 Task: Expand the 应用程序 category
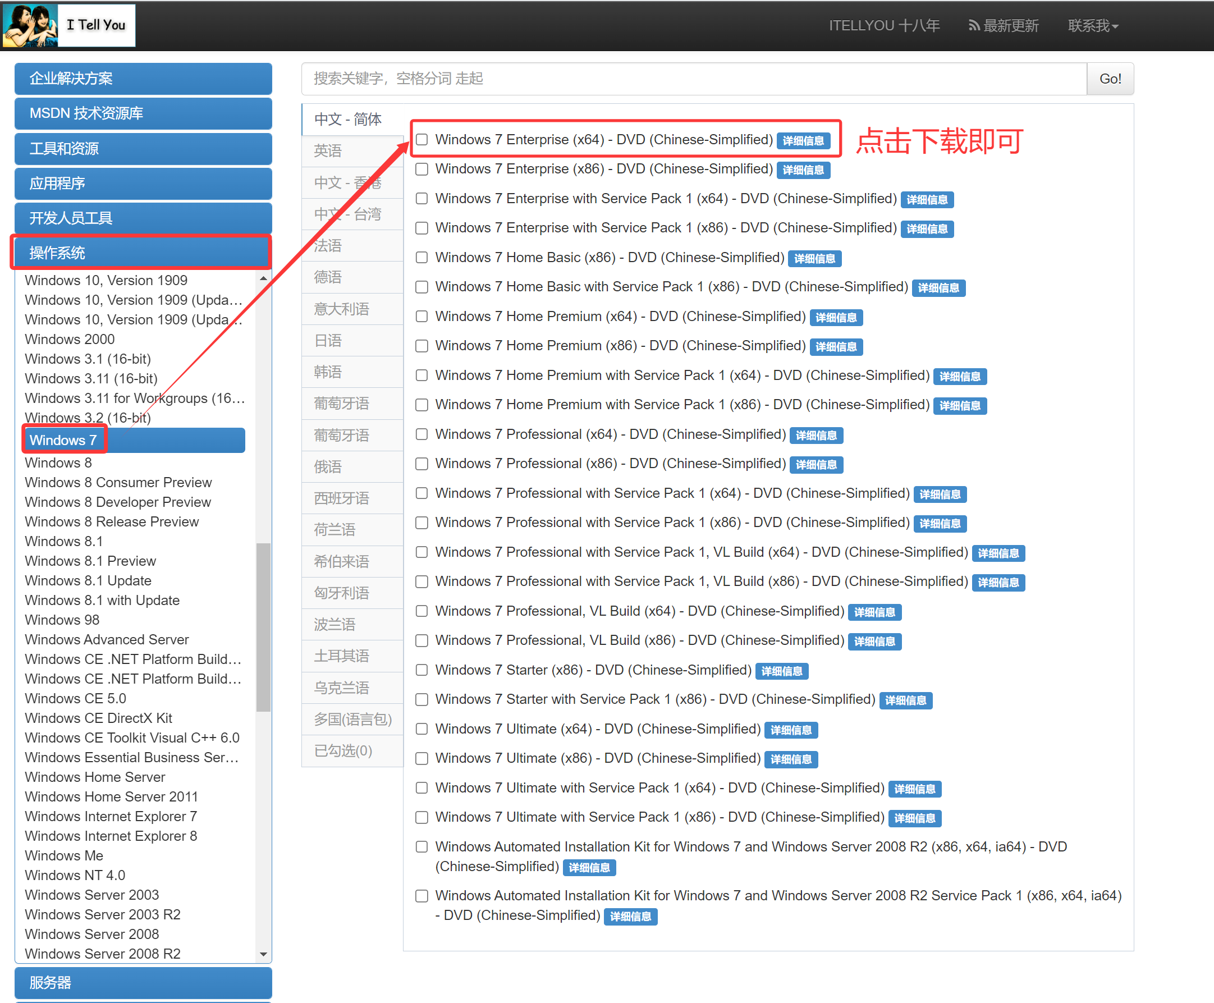tap(143, 183)
